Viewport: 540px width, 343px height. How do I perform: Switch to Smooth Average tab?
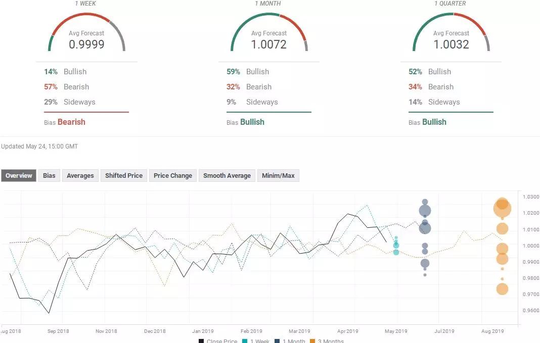click(x=227, y=176)
